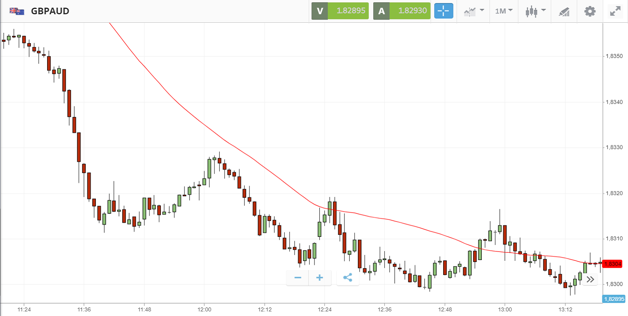Open the 1M timeframe dropdown

pyautogui.click(x=504, y=11)
